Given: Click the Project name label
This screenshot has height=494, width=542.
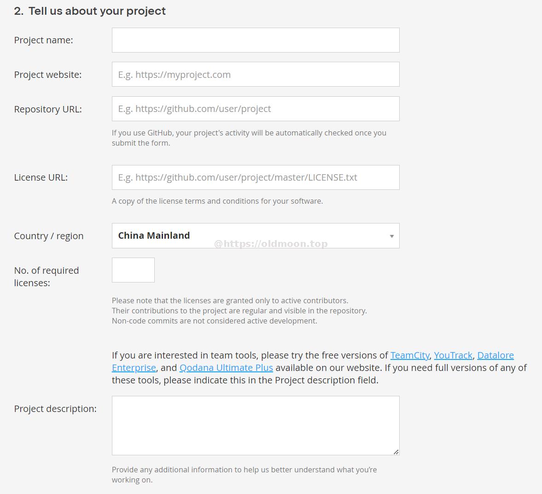Looking at the screenshot, I should [44, 40].
